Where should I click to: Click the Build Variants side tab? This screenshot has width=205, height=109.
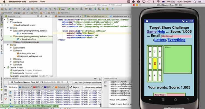2,84
